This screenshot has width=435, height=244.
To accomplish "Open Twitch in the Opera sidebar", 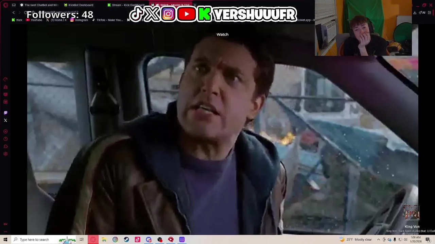I will 5,113.
